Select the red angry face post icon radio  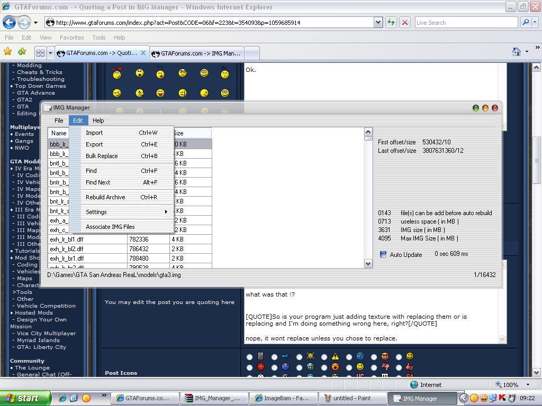(x=250, y=367)
